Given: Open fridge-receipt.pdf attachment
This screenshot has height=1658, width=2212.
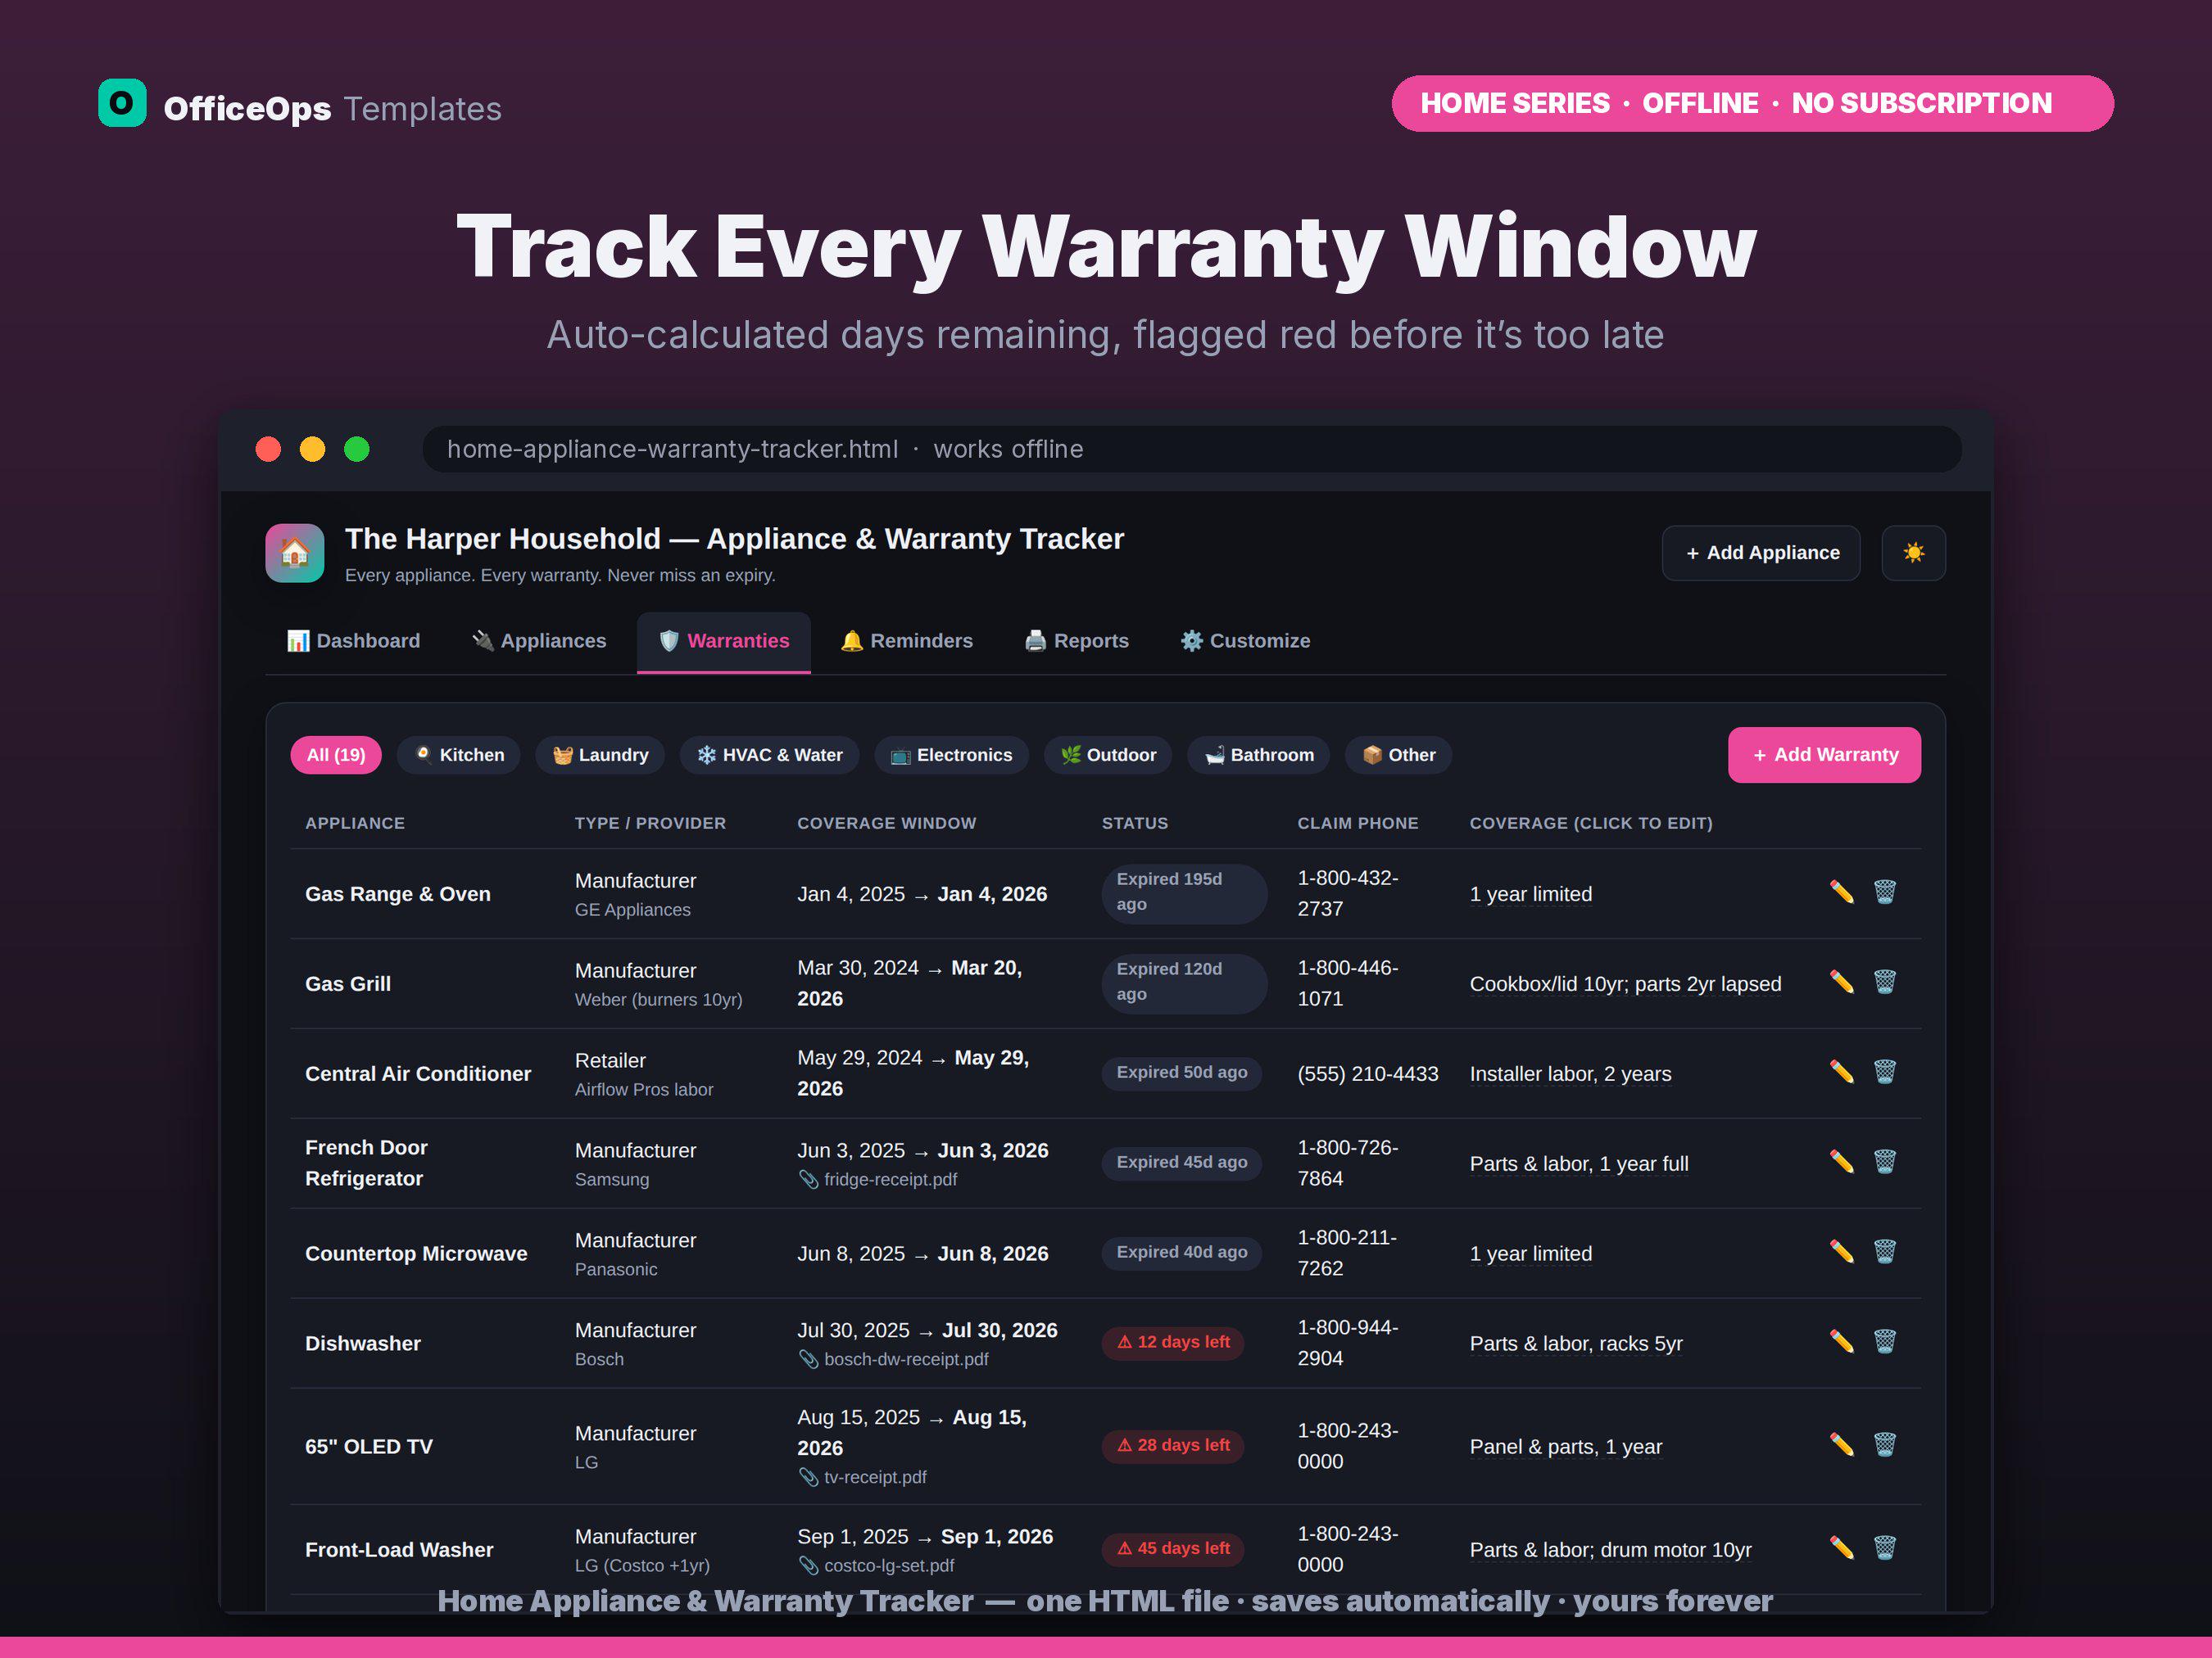Looking at the screenshot, I should (878, 1179).
